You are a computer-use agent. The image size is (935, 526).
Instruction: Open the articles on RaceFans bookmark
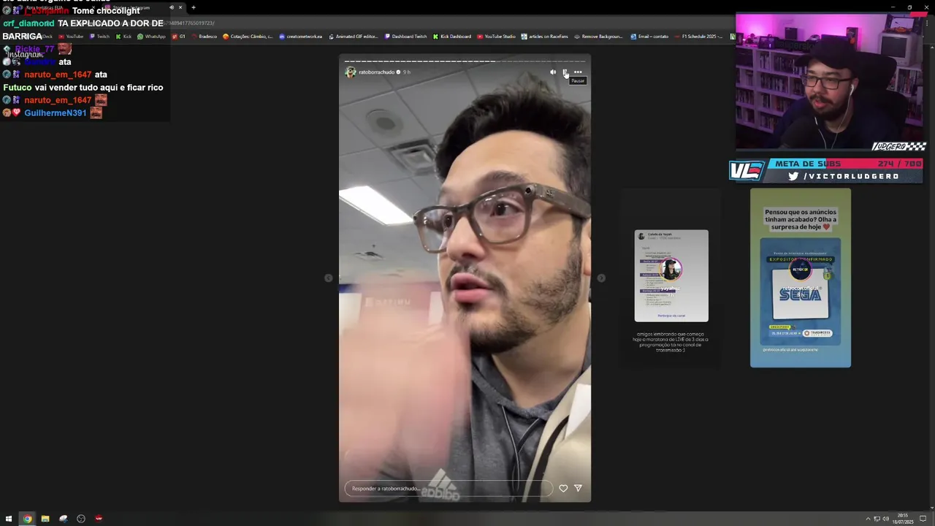pos(545,37)
